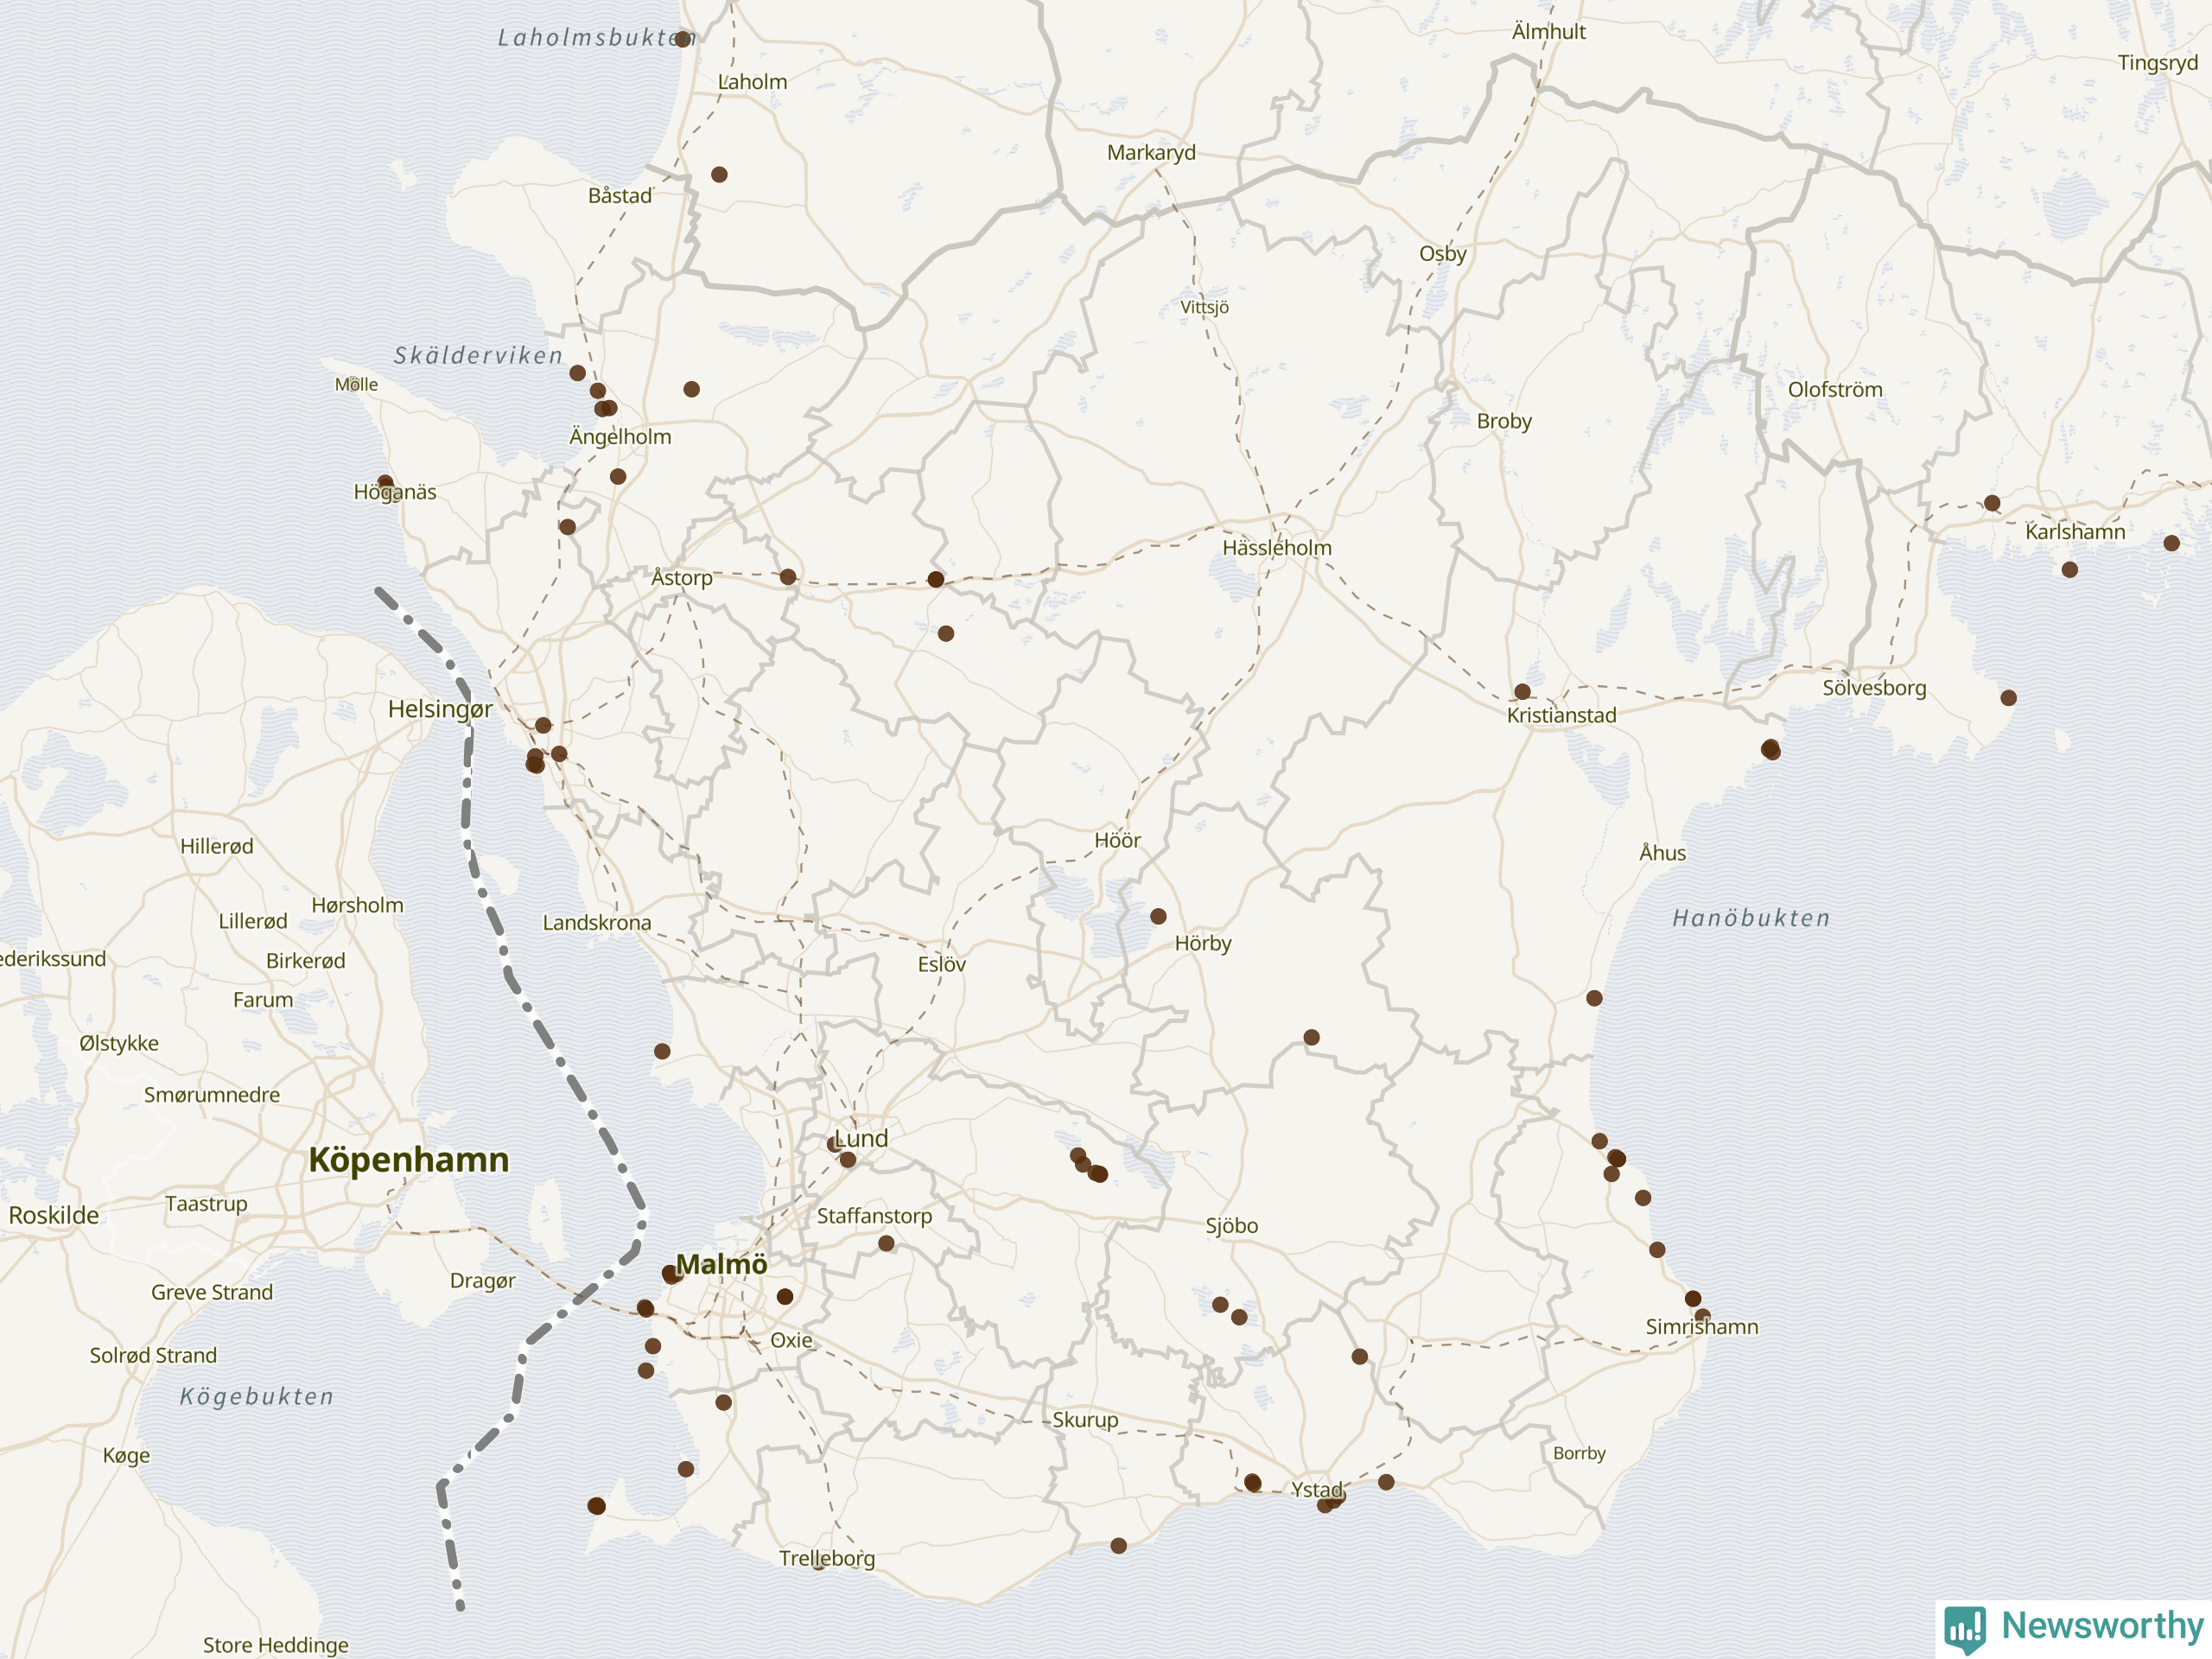Click the Oxie label
The image size is (2212, 1659).
tap(791, 1340)
